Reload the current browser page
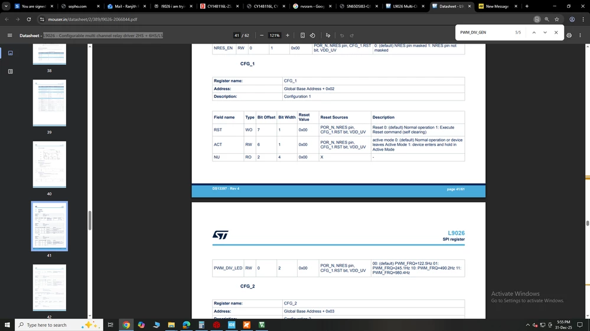This screenshot has width=590, height=331. [x=28, y=19]
